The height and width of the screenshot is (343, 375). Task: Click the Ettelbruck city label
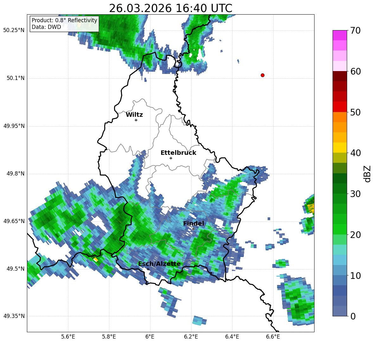coord(178,153)
